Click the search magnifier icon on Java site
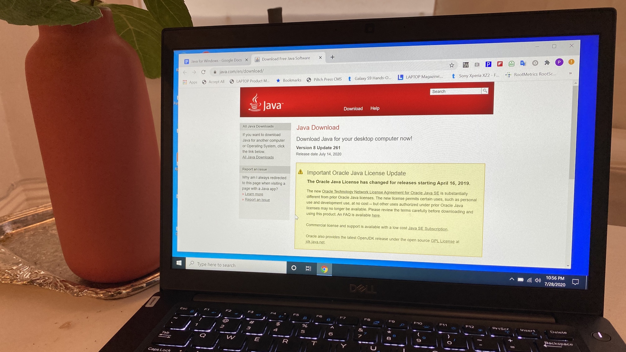The height and width of the screenshot is (352, 626). [x=485, y=91]
